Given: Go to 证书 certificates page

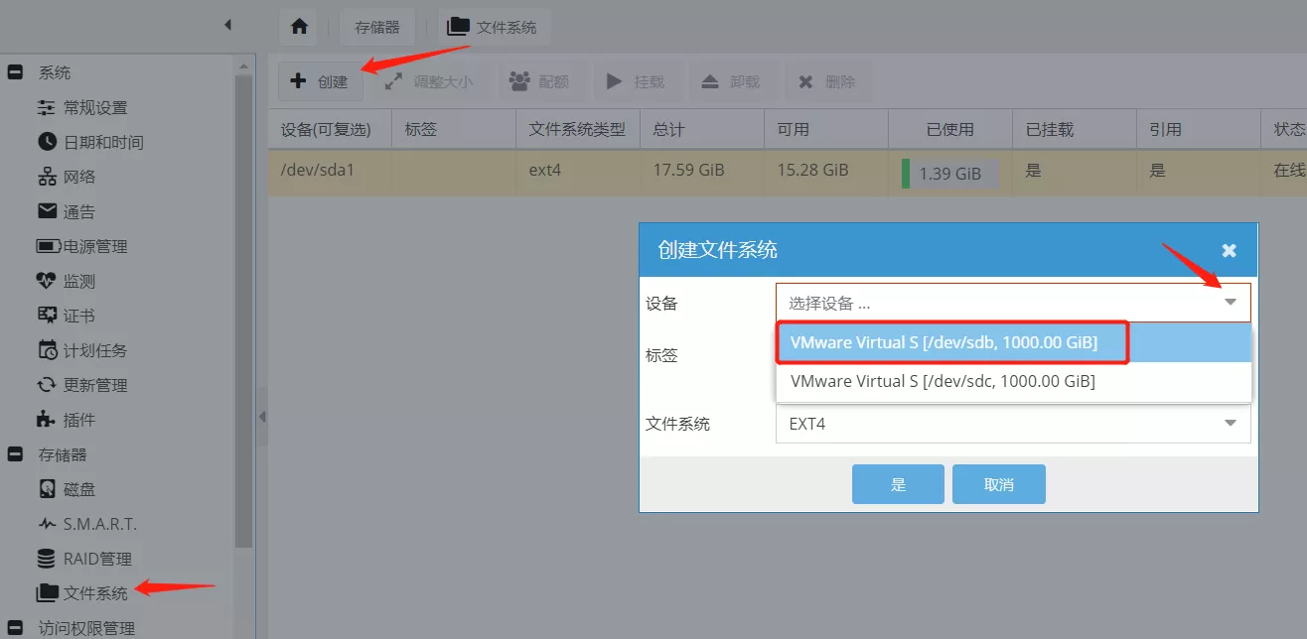Looking at the screenshot, I should pos(78,316).
